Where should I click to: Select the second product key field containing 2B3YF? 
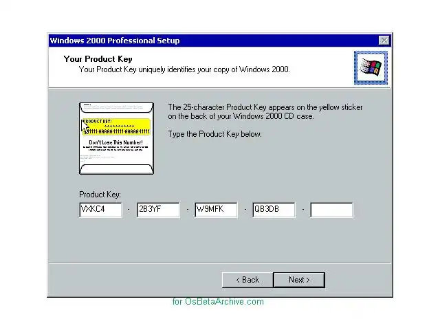tap(159, 210)
